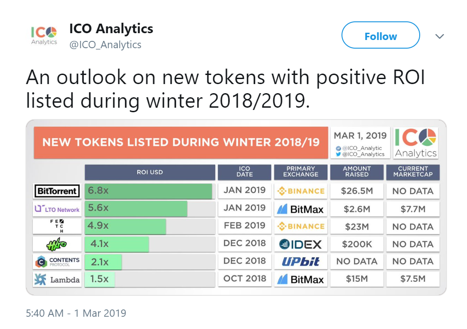This screenshot has width=467, height=329.
Task: Click the UPbit exchange logo
Action: click(300, 261)
